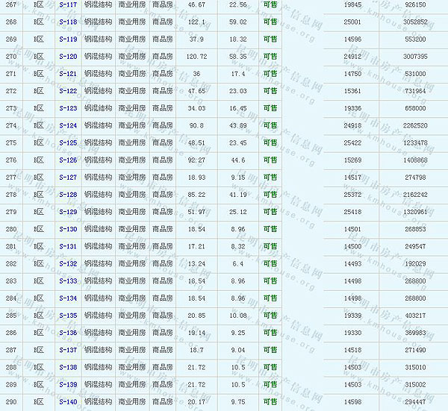Open the S-124 unit link
This screenshot has height=411, width=448.
pos(67,125)
